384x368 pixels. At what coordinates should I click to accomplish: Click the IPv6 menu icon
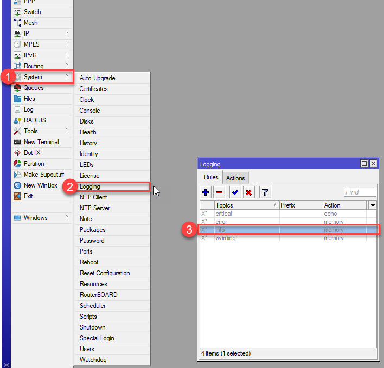click(x=17, y=55)
